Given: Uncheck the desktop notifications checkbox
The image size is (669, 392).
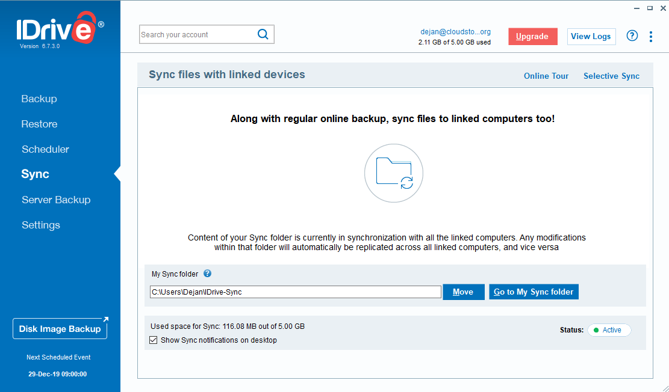Looking at the screenshot, I should click(154, 340).
